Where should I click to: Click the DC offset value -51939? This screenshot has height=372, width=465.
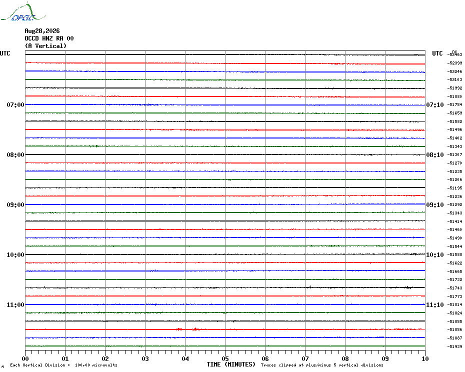pos(455,346)
